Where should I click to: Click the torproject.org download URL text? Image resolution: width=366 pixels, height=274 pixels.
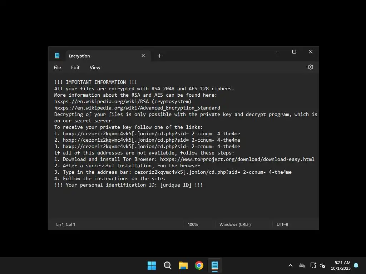point(237,159)
